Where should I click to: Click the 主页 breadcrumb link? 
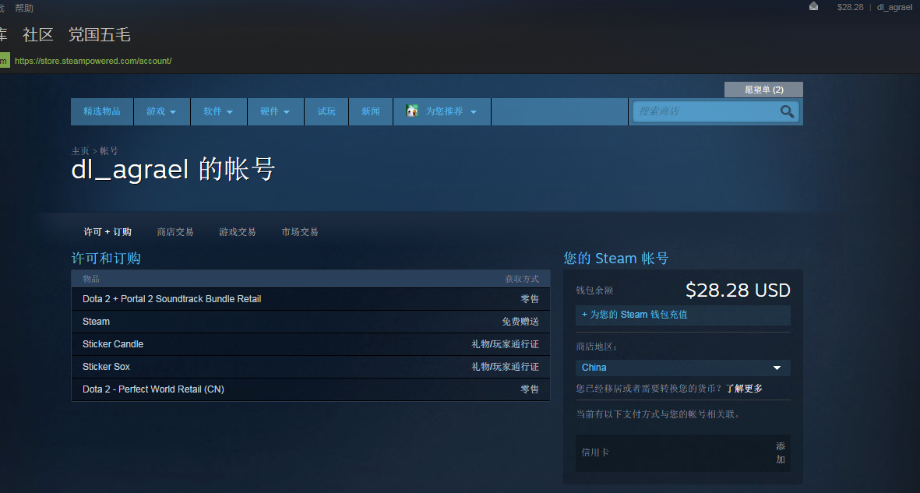[79, 151]
